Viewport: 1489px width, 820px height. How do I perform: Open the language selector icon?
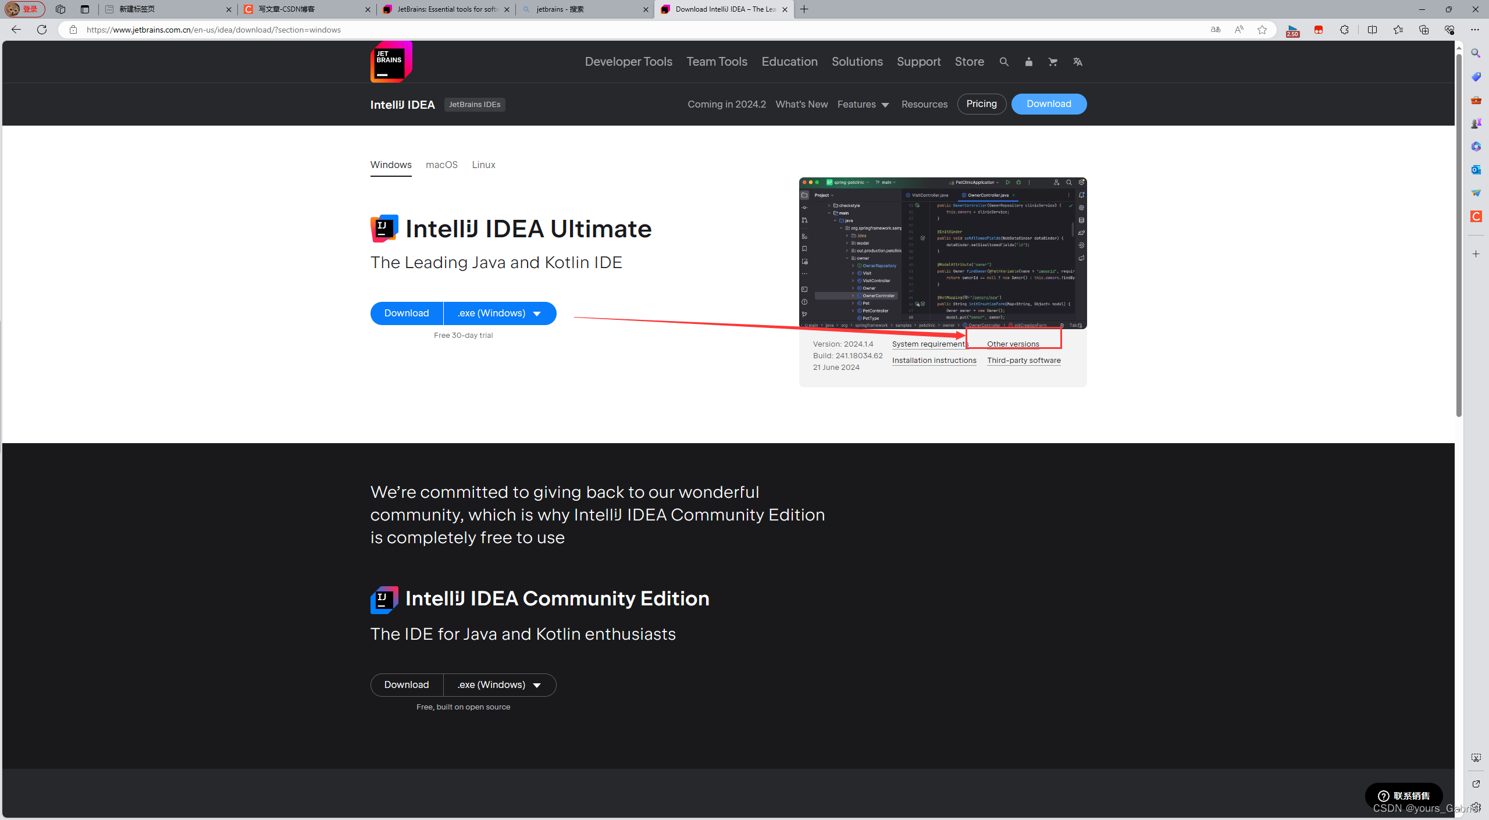(1077, 62)
